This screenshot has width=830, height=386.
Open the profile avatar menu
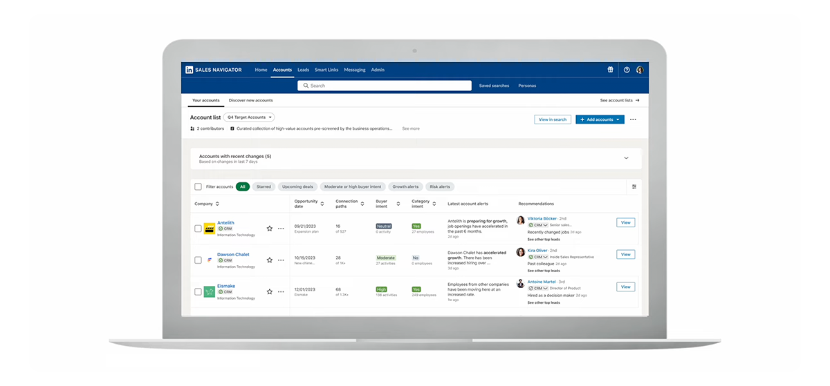[x=640, y=70]
